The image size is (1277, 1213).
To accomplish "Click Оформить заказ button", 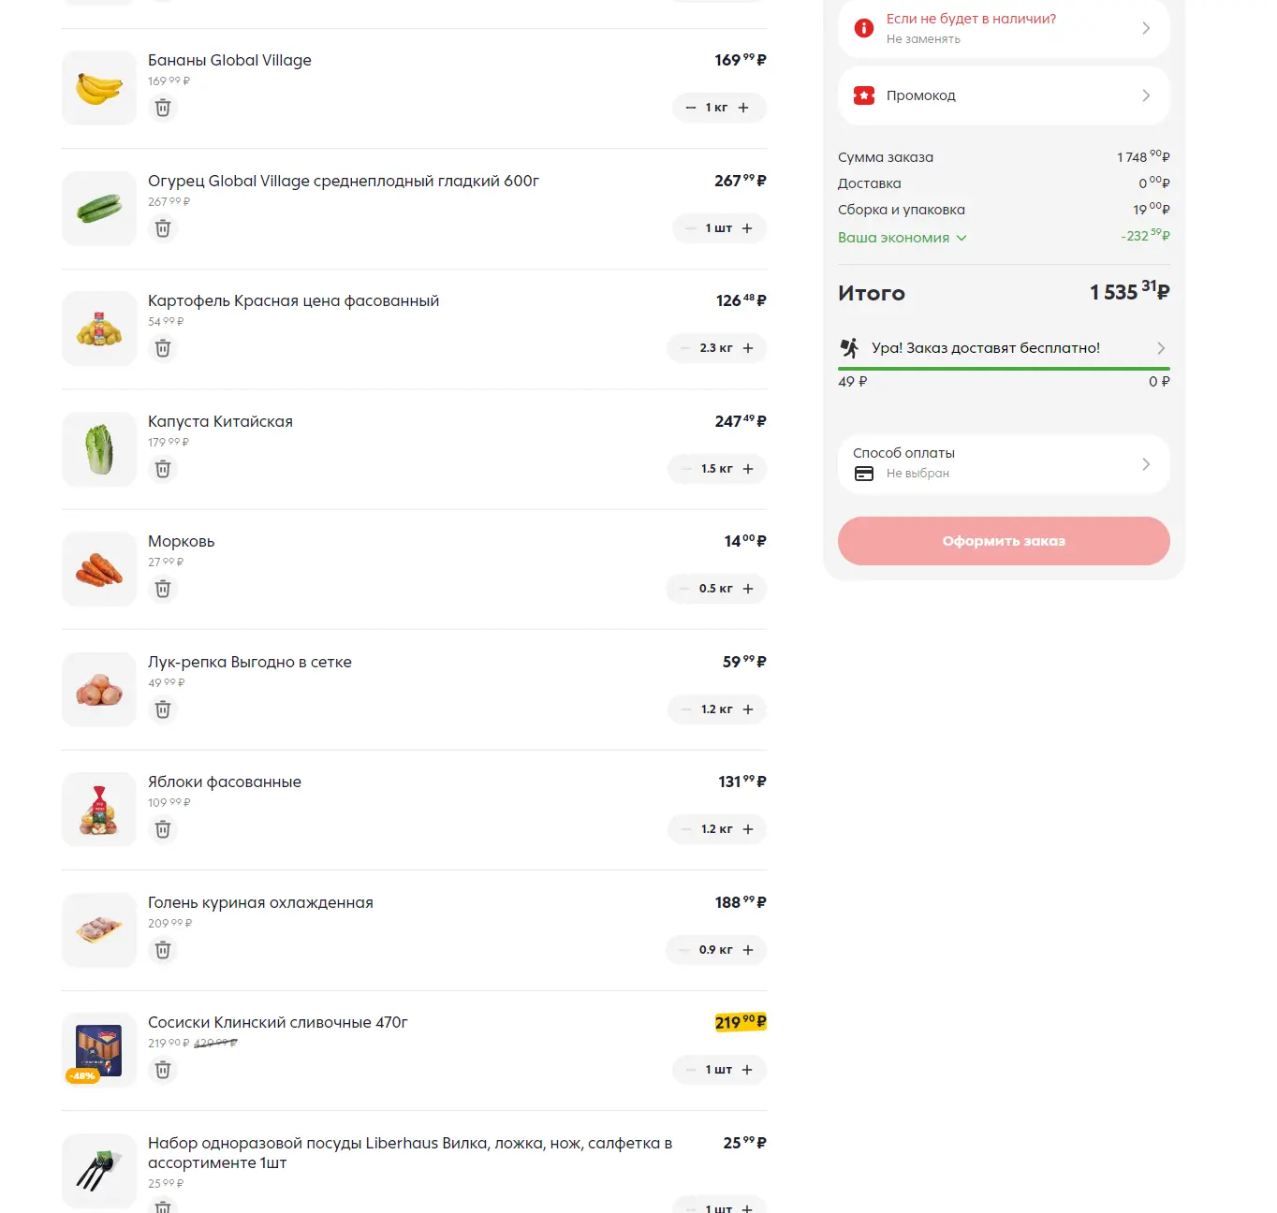I will tap(1004, 541).
